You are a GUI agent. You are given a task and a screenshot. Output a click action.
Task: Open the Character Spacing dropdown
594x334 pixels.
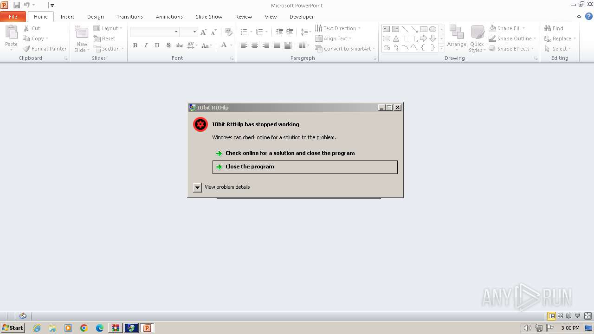[x=192, y=45]
